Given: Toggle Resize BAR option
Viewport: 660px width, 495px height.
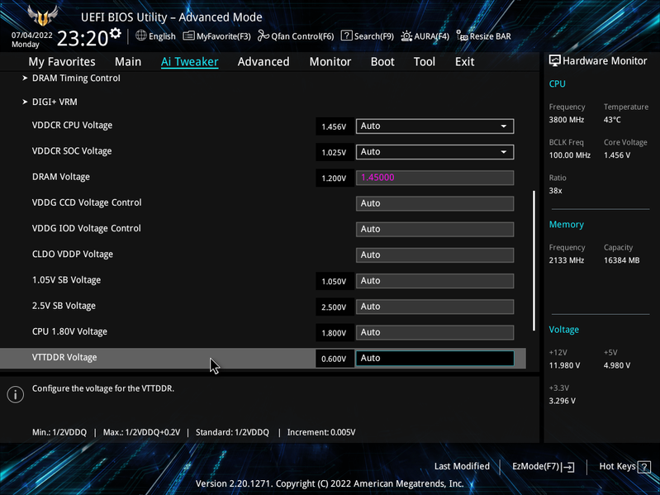Looking at the screenshot, I should click(x=483, y=36).
